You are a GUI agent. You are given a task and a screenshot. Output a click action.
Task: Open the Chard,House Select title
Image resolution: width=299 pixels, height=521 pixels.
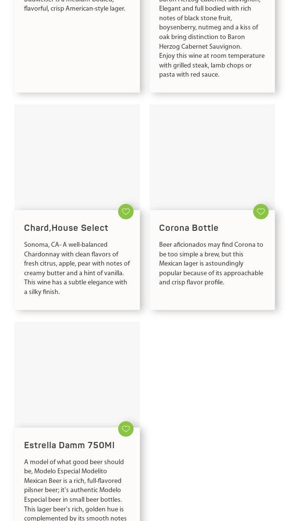click(66, 228)
